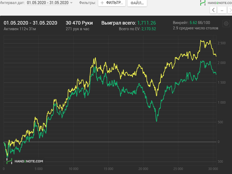Click the EV total value 2,170.52
The height and width of the screenshot is (174, 232).
tap(148, 29)
